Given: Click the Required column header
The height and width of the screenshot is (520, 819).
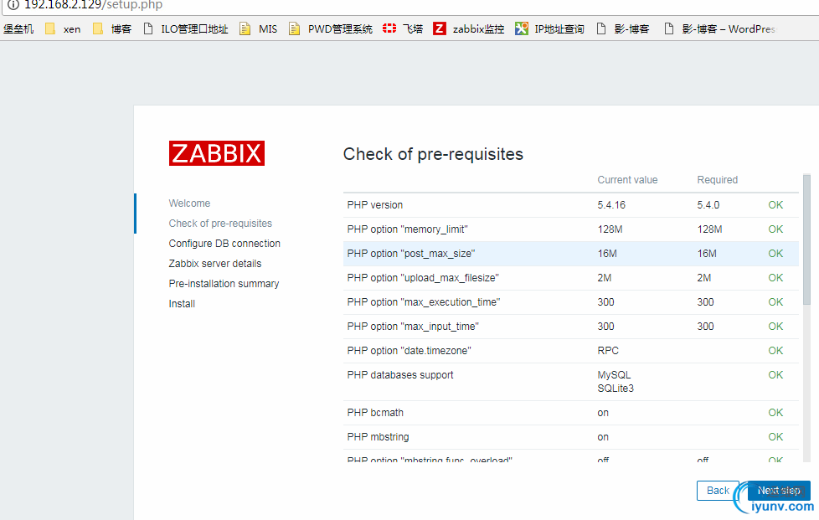Looking at the screenshot, I should [717, 179].
